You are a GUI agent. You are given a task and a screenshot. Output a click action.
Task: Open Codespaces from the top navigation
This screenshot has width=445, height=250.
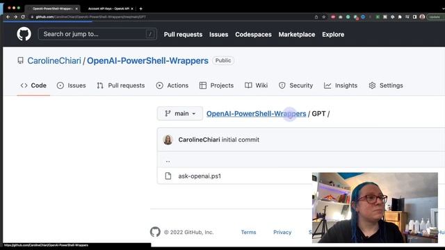click(253, 34)
